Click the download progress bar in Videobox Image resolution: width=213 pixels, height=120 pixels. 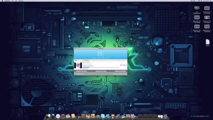point(101,67)
